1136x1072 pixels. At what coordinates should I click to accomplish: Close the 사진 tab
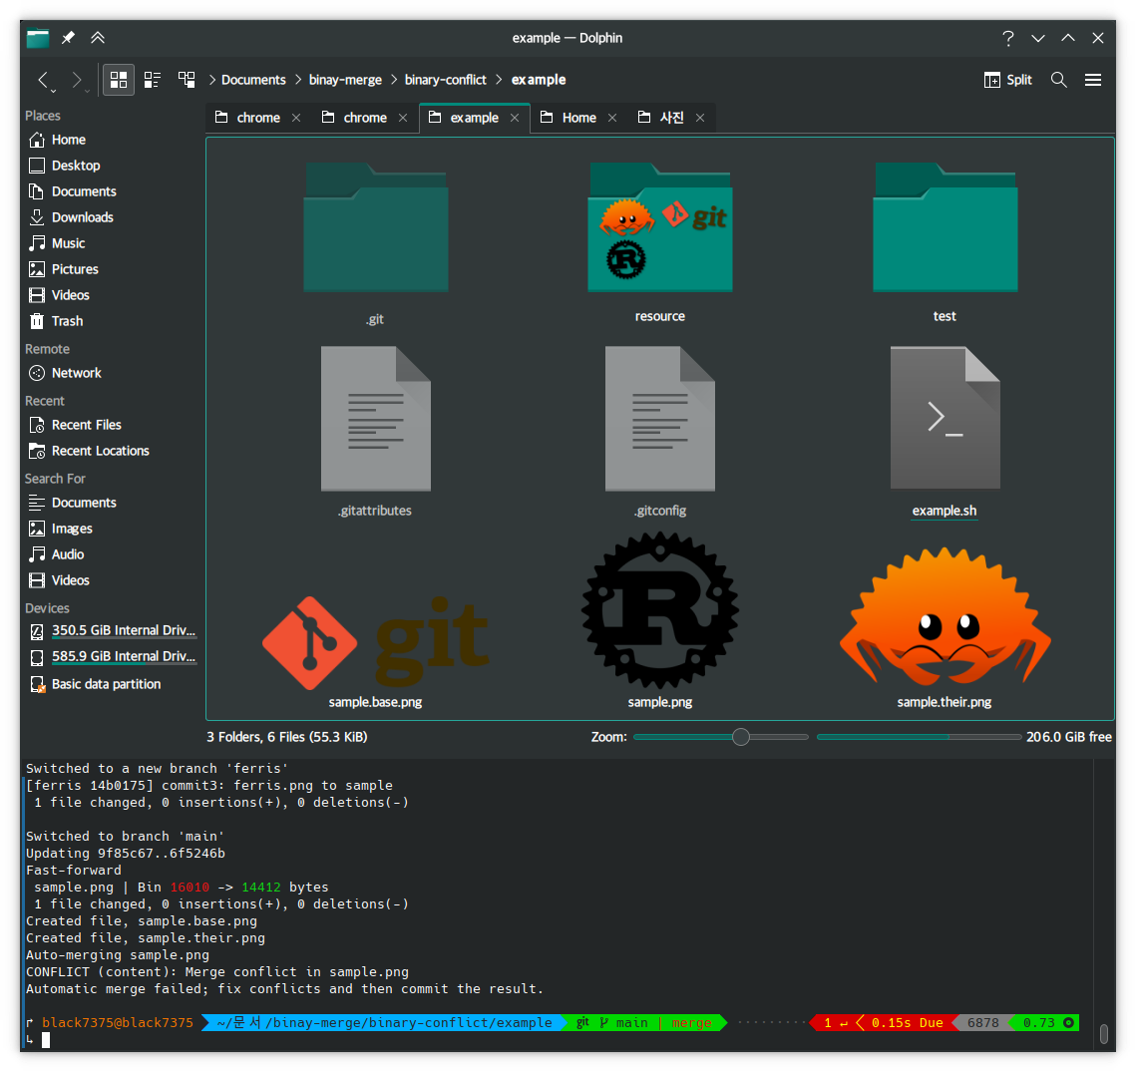tap(700, 118)
